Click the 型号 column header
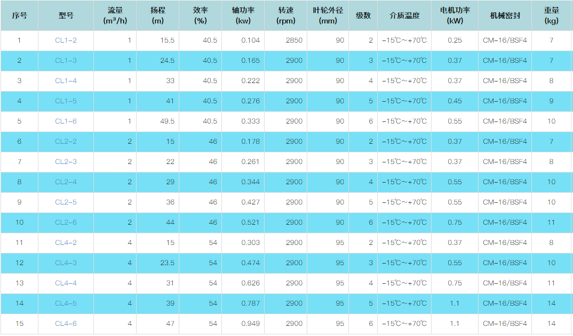 pos(66,15)
